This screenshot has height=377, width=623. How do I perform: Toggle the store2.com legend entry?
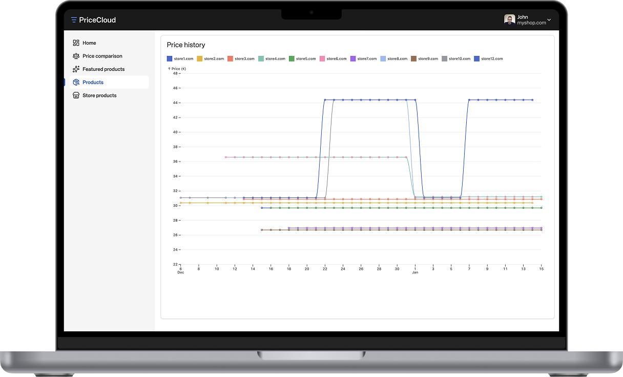(x=214, y=59)
